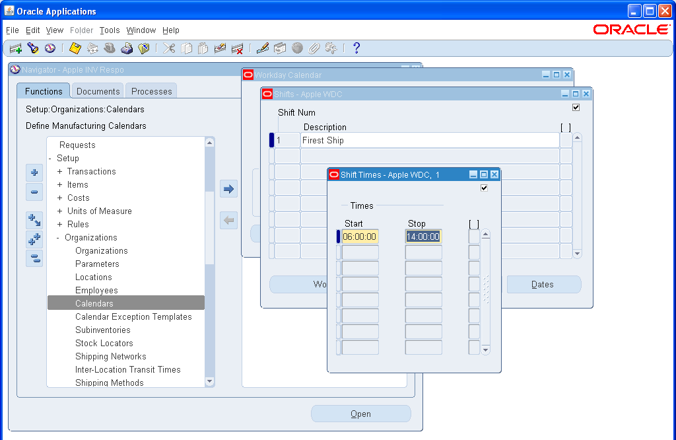Screen dimensions: 676x440
Task: Switch to the Processes tab
Action: 151,91
